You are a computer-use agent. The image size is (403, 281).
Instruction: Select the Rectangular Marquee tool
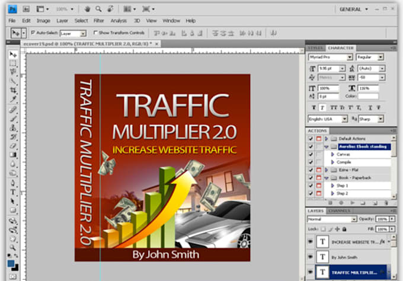coord(12,63)
